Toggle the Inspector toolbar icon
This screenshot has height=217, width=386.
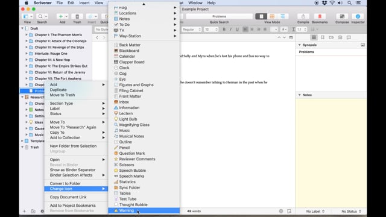click(x=358, y=16)
